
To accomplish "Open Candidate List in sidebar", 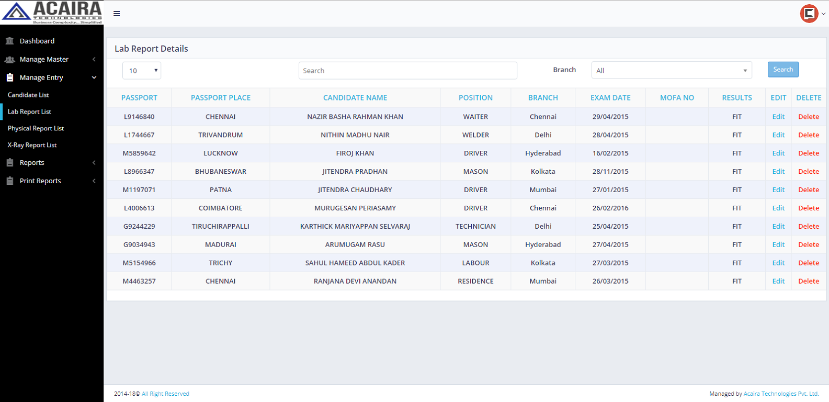I will (28, 95).
